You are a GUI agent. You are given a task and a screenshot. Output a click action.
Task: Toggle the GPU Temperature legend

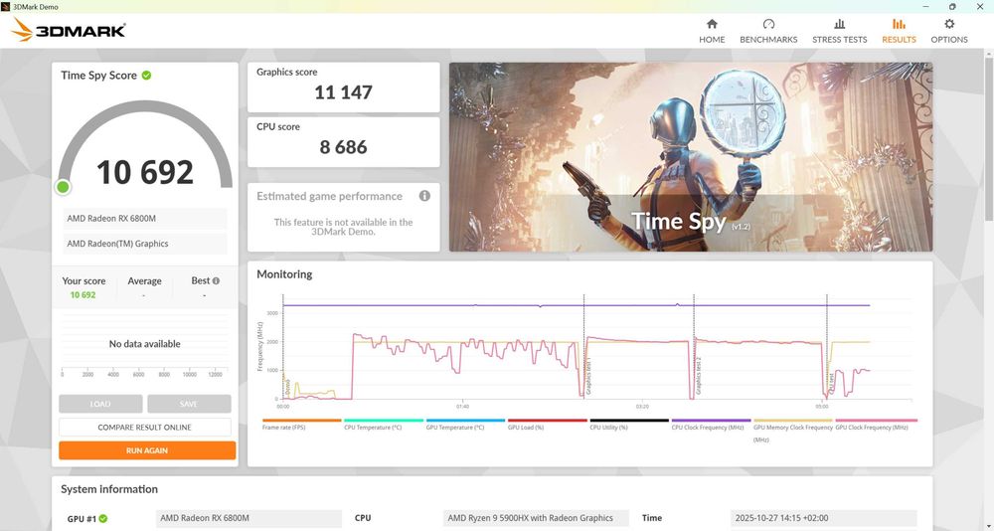(x=465, y=424)
